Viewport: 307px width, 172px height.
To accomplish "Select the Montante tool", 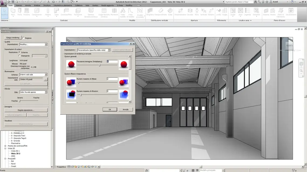I will point(114,12).
